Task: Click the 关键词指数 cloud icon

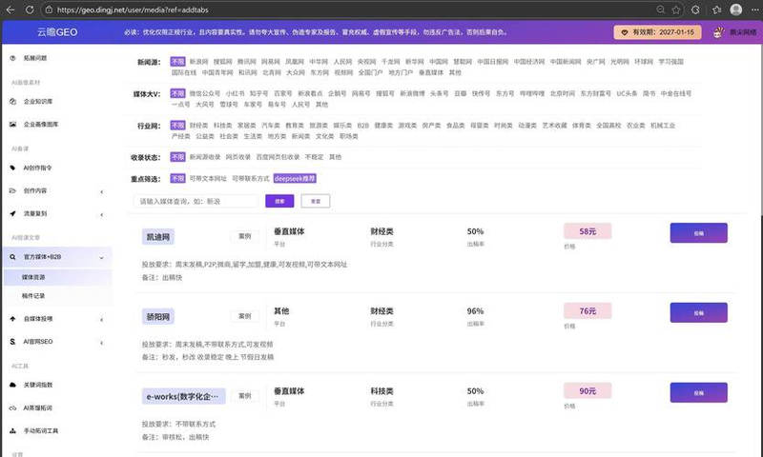Action: (11, 384)
